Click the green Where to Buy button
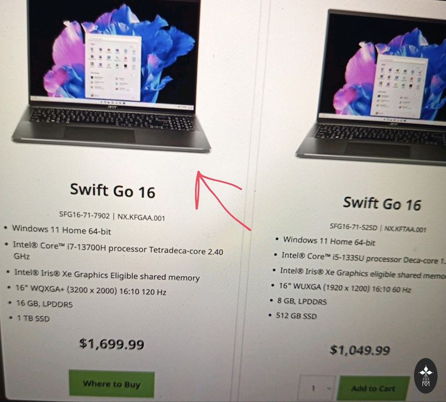 coord(112,384)
